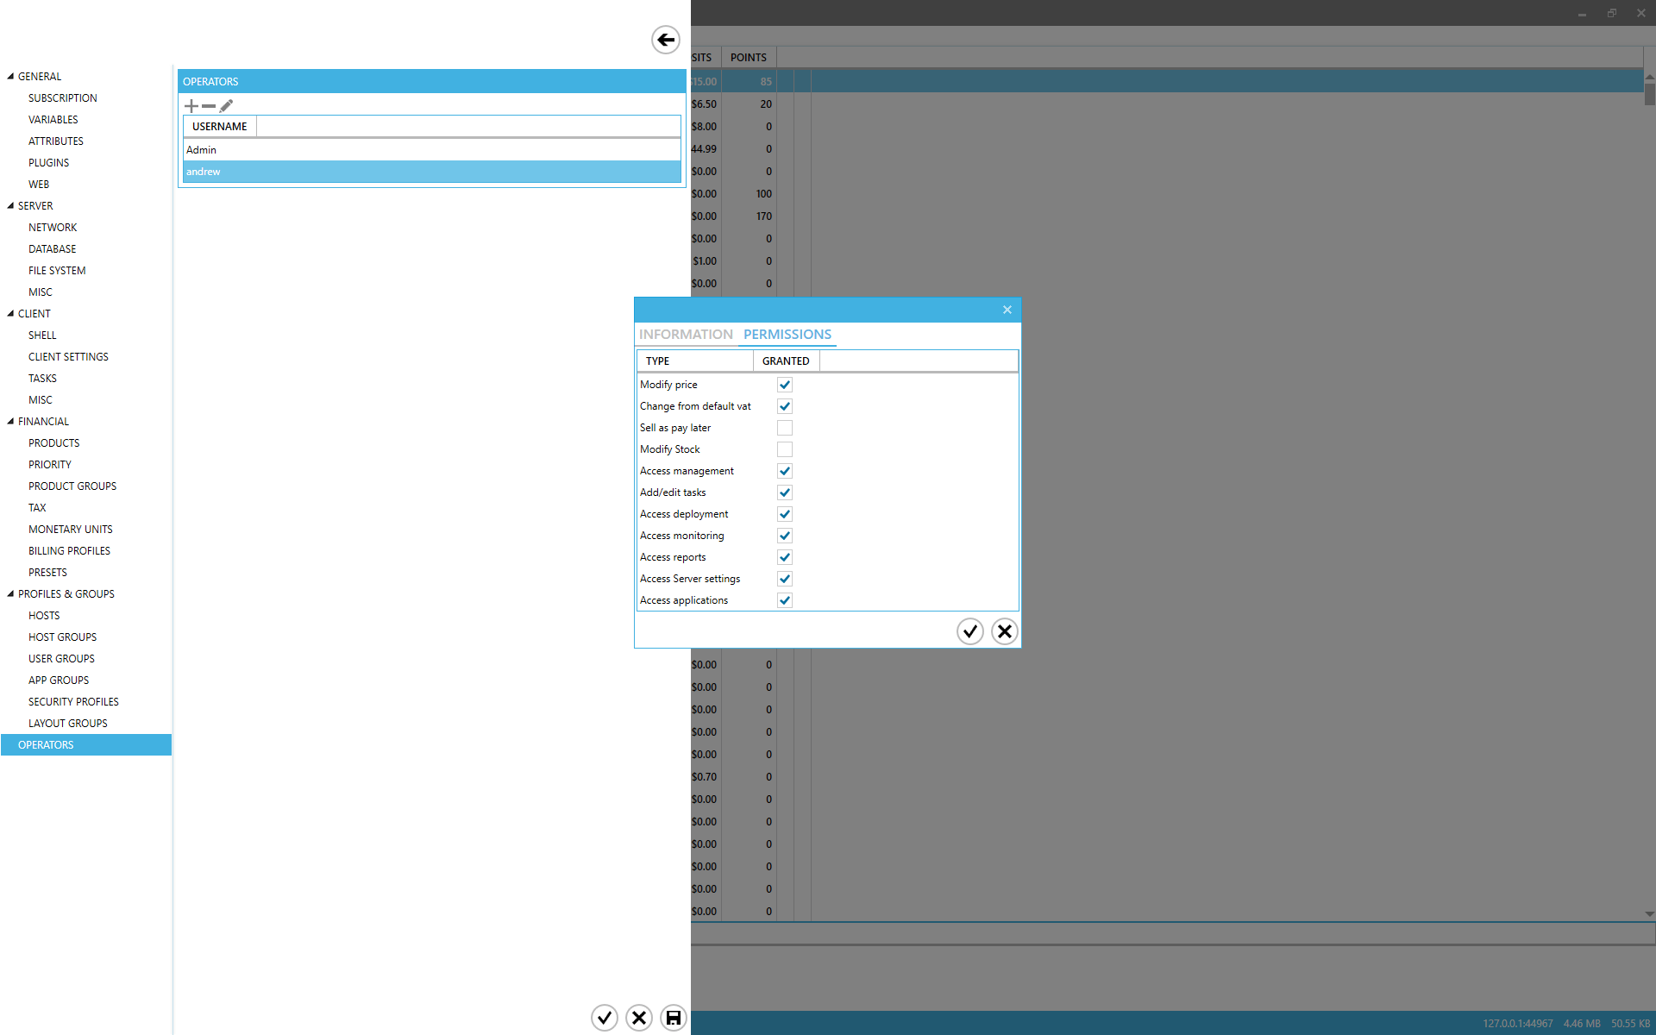Remove operator using minus icon
The width and height of the screenshot is (1656, 1035).
[x=209, y=106]
